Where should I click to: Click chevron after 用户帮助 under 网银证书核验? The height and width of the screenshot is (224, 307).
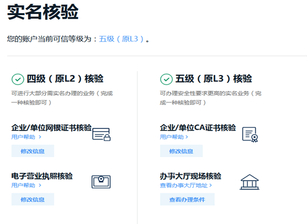click(x=40, y=137)
